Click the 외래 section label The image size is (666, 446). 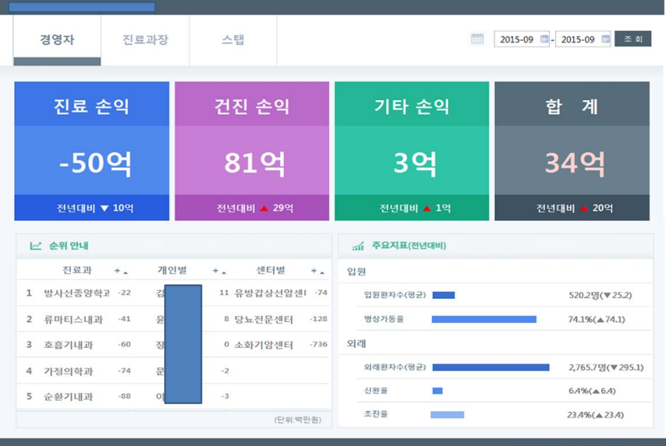point(356,344)
